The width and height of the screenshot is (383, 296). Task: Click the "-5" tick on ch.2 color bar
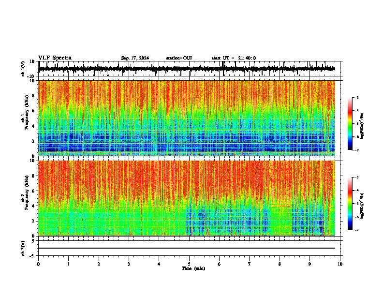point(357,204)
